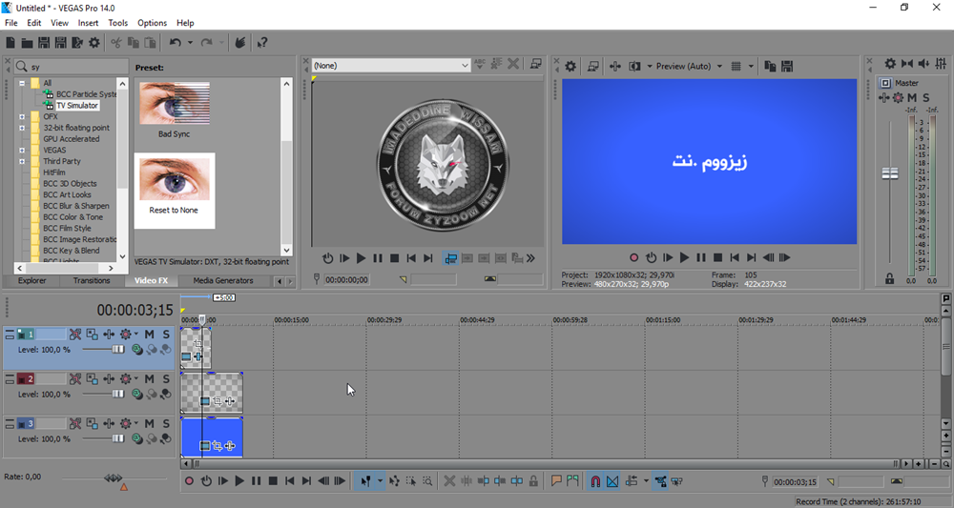Mute track 1
Image resolution: width=954 pixels, height=508 pixels.
[x=149, y=335]
